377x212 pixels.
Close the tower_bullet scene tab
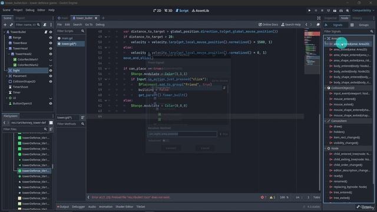[96, 18]
